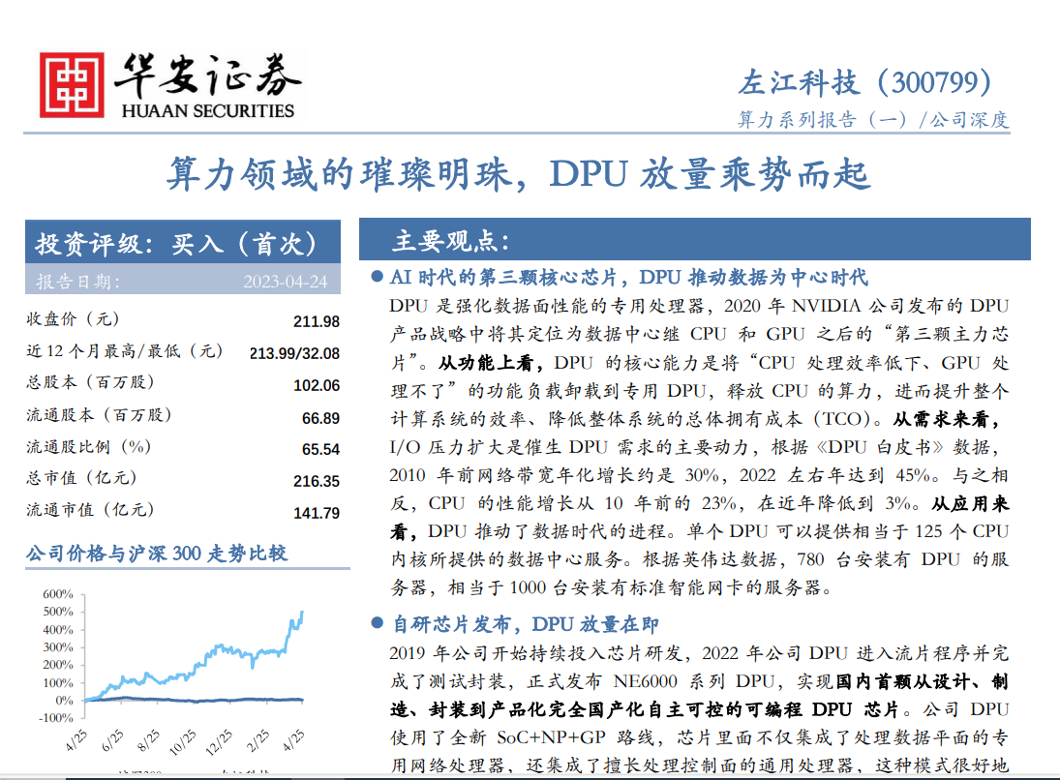Click the text 总体拥有成本（TCO）

[x=778, y=419]
